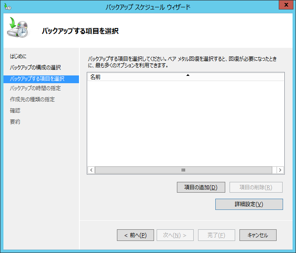Open 詳細設定(V) advanced settings

[249, 204]
